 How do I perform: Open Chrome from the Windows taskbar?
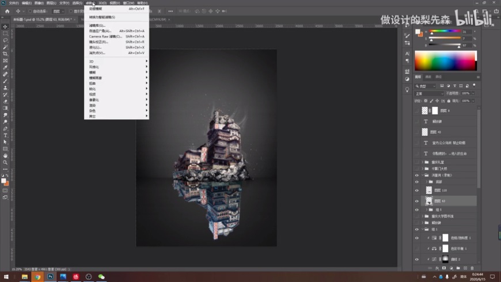pyautogui.click(x=37, y=277)
